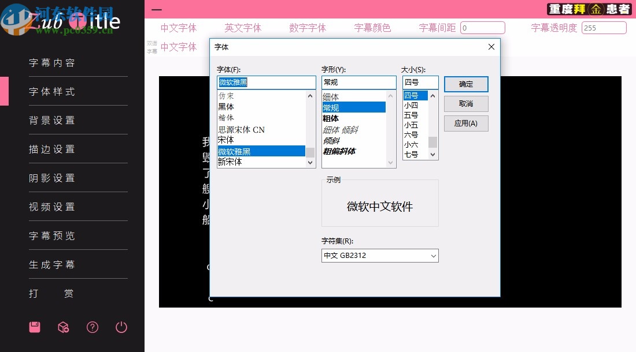Select 小四 in the 大小 size list
The image size is (636, 352).
(411, 107)
